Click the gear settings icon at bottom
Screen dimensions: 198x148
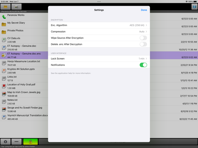coord(5,142)
